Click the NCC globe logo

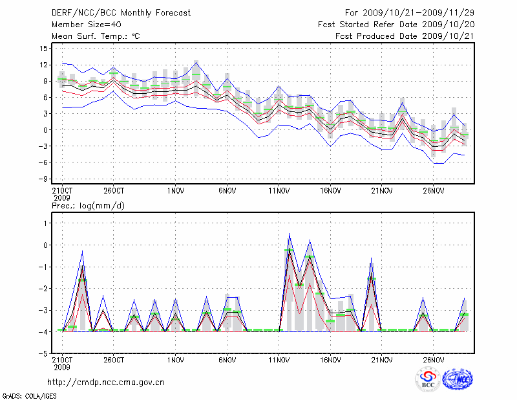(x=457, y=380)
